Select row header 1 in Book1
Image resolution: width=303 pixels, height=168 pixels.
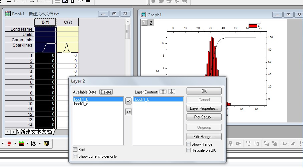click(x=19, y=56)
